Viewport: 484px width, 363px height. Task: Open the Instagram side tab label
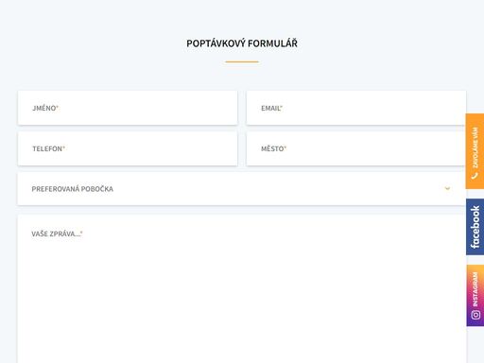(x=475, y=289)
